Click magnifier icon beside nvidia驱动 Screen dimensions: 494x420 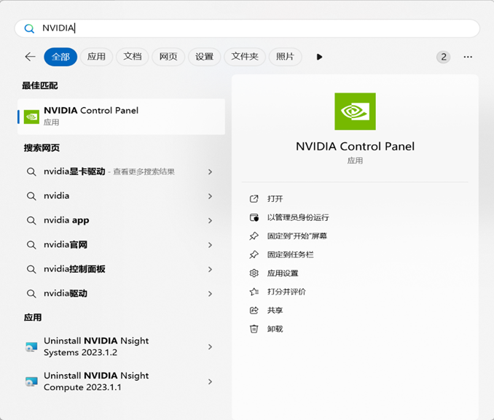pyautogui.click(x=31, y=294)
